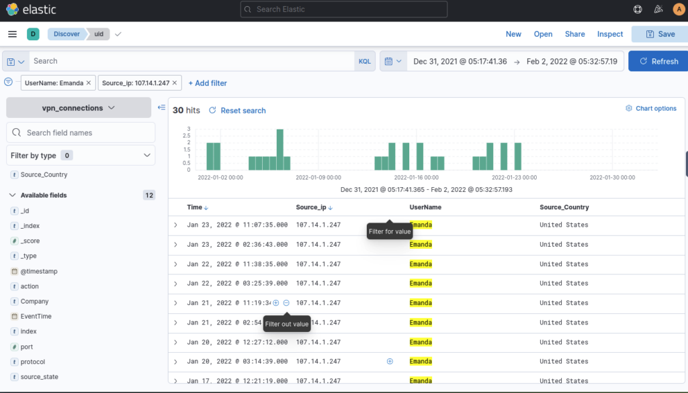
Task: Open the New search
Action: click(513, 34)
